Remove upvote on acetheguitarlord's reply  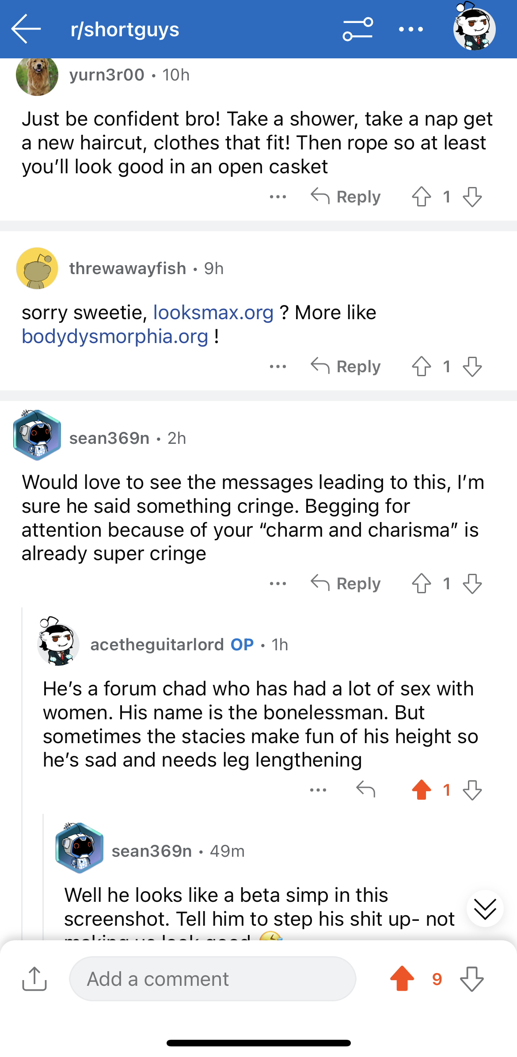(x=422, y=790)
